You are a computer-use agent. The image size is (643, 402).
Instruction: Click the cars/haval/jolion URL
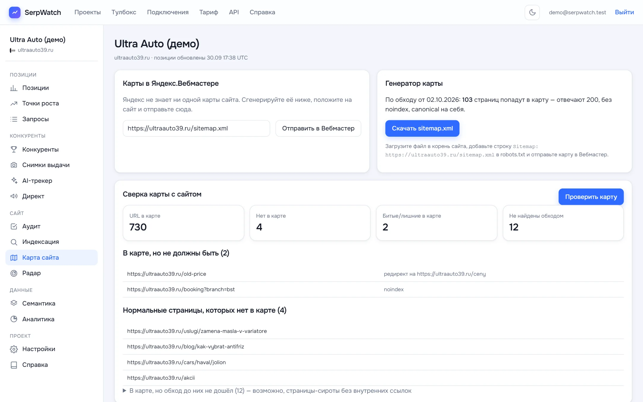176,362
